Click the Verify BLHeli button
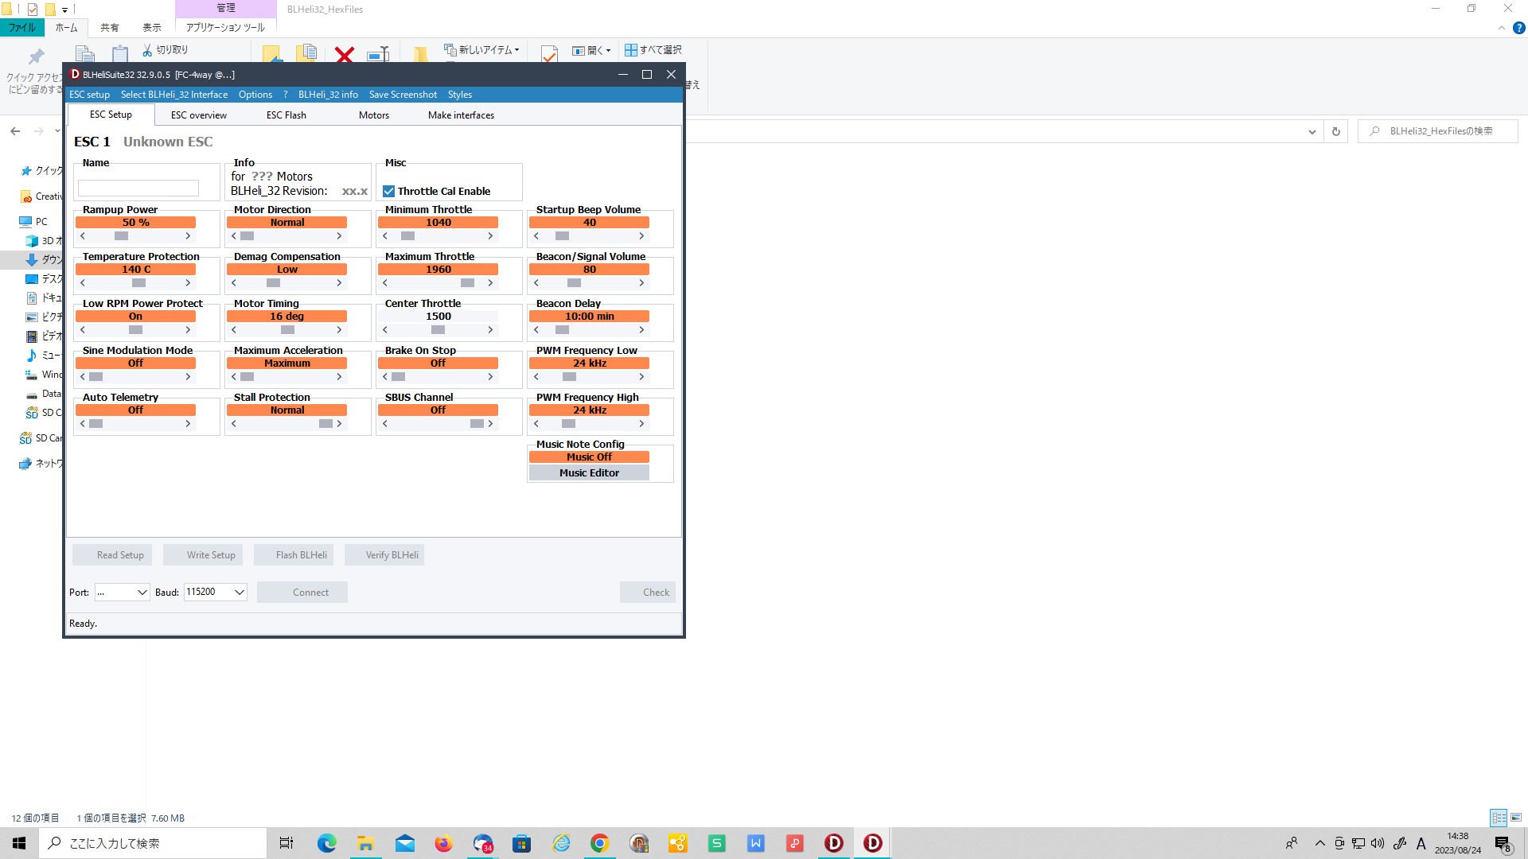The height and width of the screenshot is (859, 1528). tap(384, 555)
